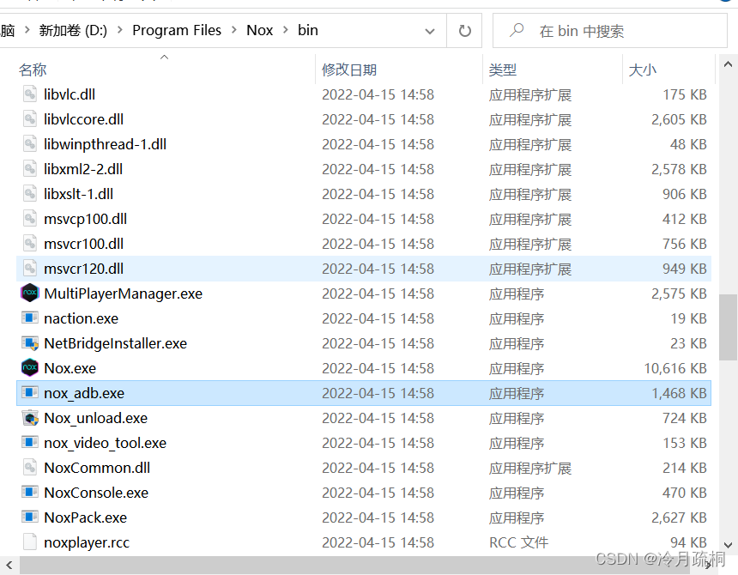The image size is (738, 575).
Task: Click horizontal scrollbar left arrow
Action: click(9, 565)
